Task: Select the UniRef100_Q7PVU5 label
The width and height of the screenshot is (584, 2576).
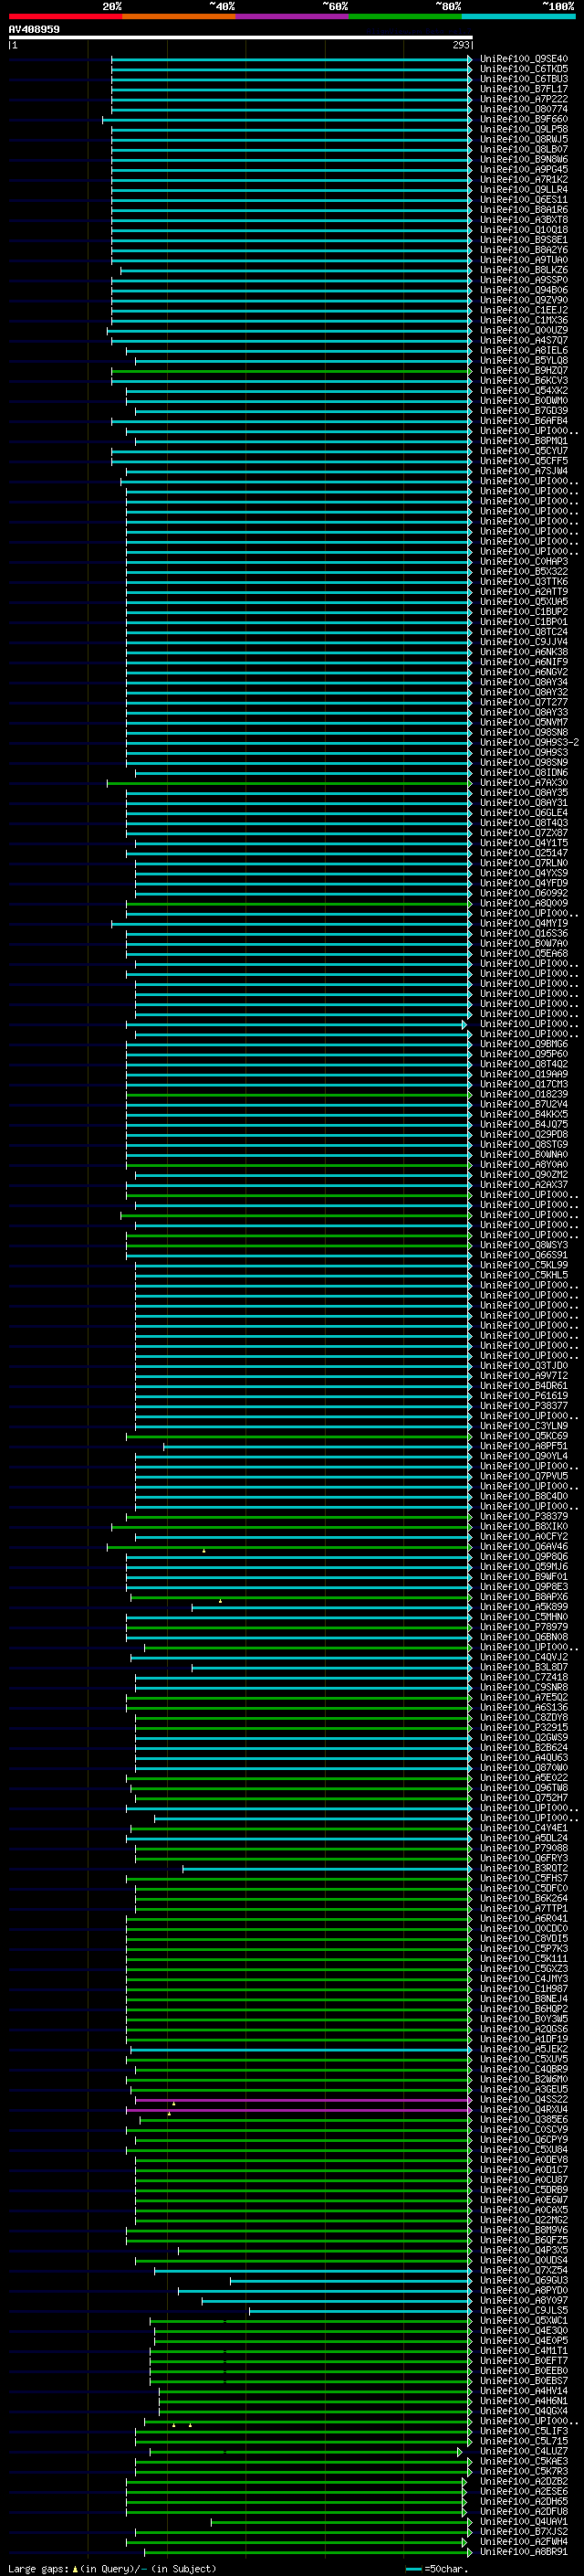Action: click(524, 1476)
